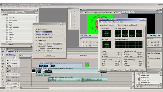The image size is (163, 92).
Task: Select the Slip tool
Action: pos(3,73)
